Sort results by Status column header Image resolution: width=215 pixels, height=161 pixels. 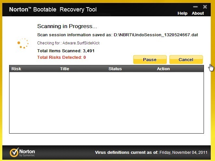tap(115, 69)
